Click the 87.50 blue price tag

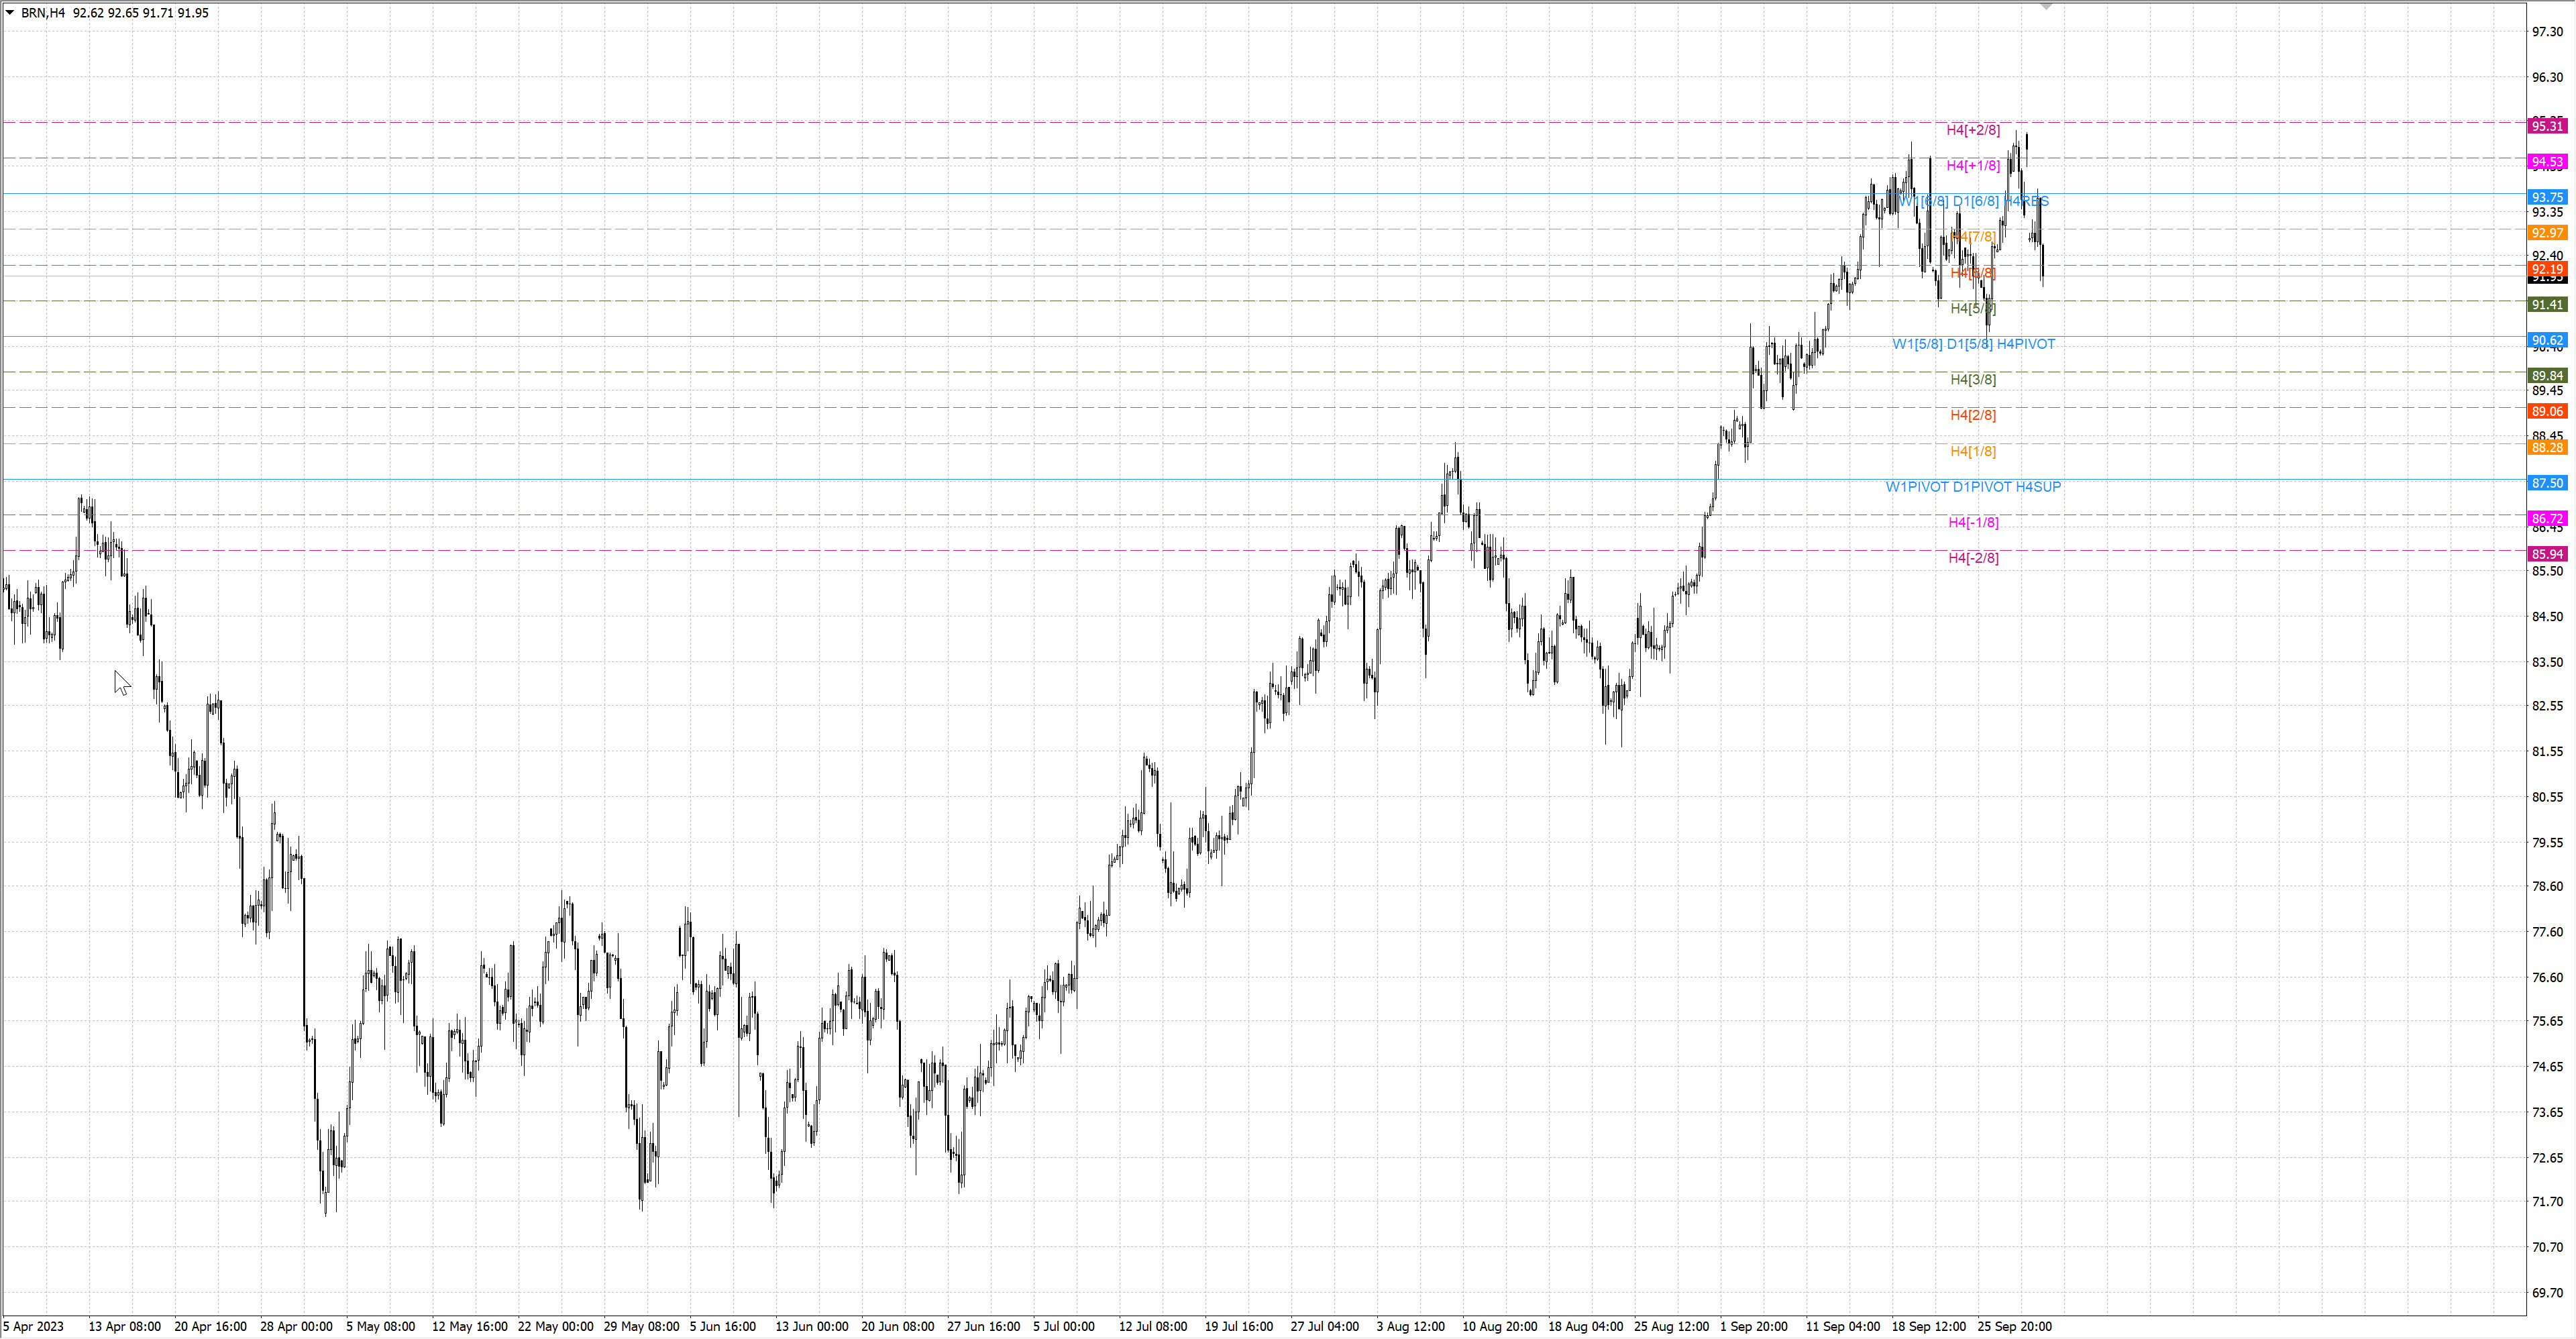[x=2546, y=483]
